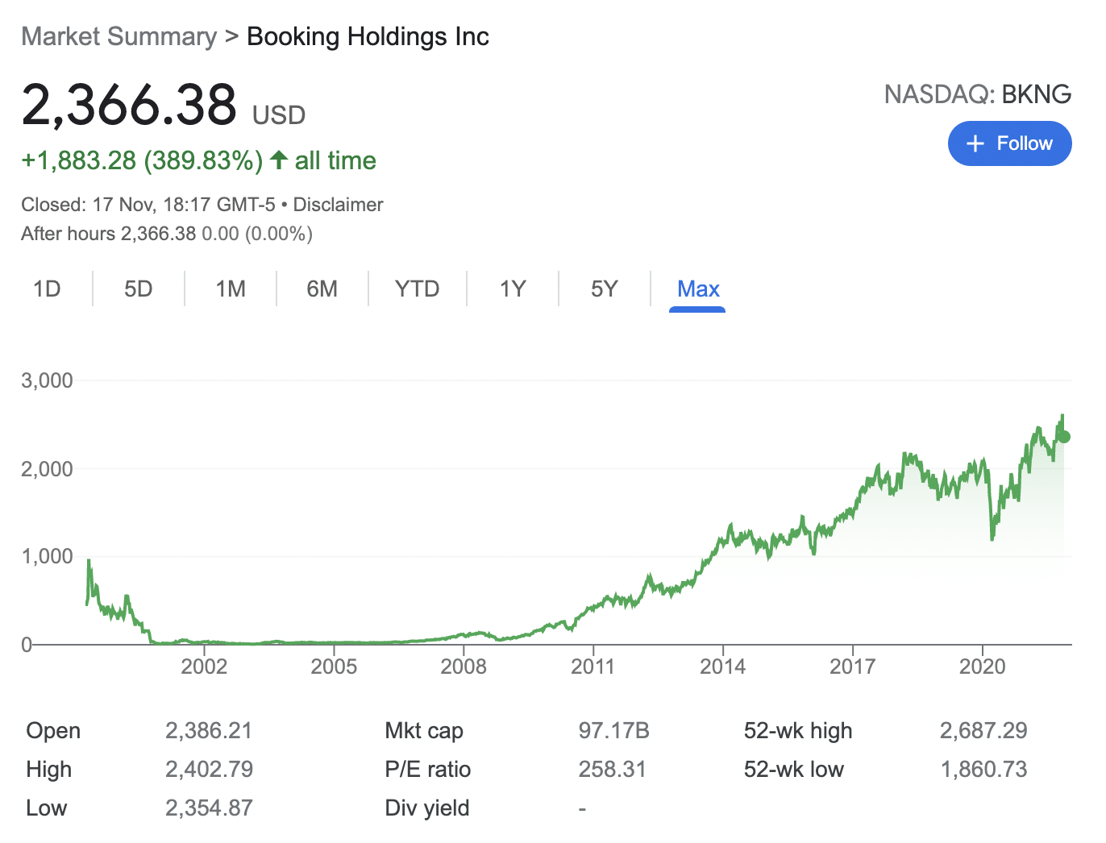Image resolution: width=1106 pixels, height=843 pixels.
Task: Click the current price dot on chart
Action: coord(1064,437)
